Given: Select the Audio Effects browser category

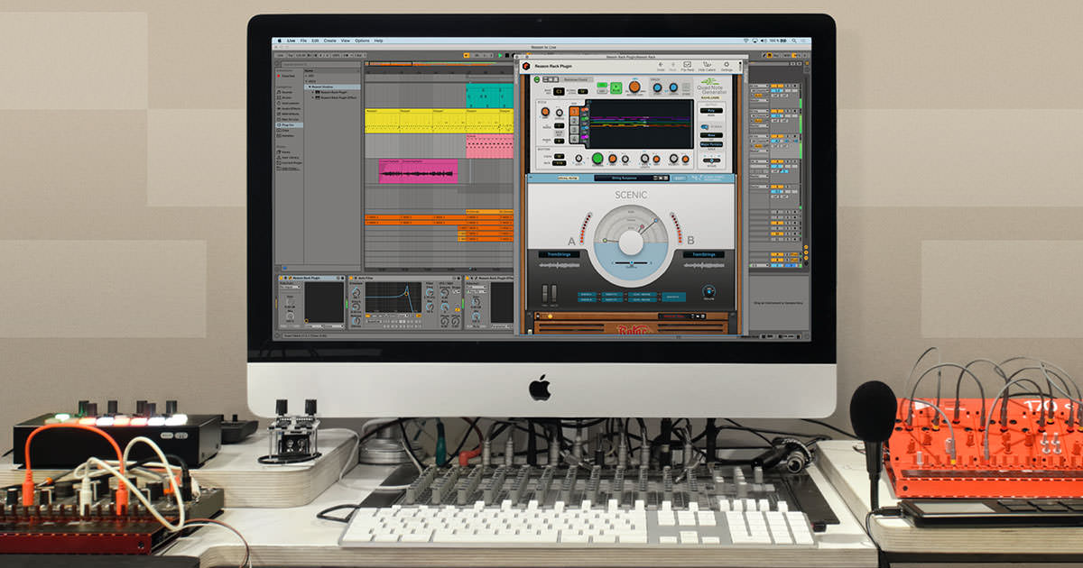Looking at the screenshot, I should (289, 108).
